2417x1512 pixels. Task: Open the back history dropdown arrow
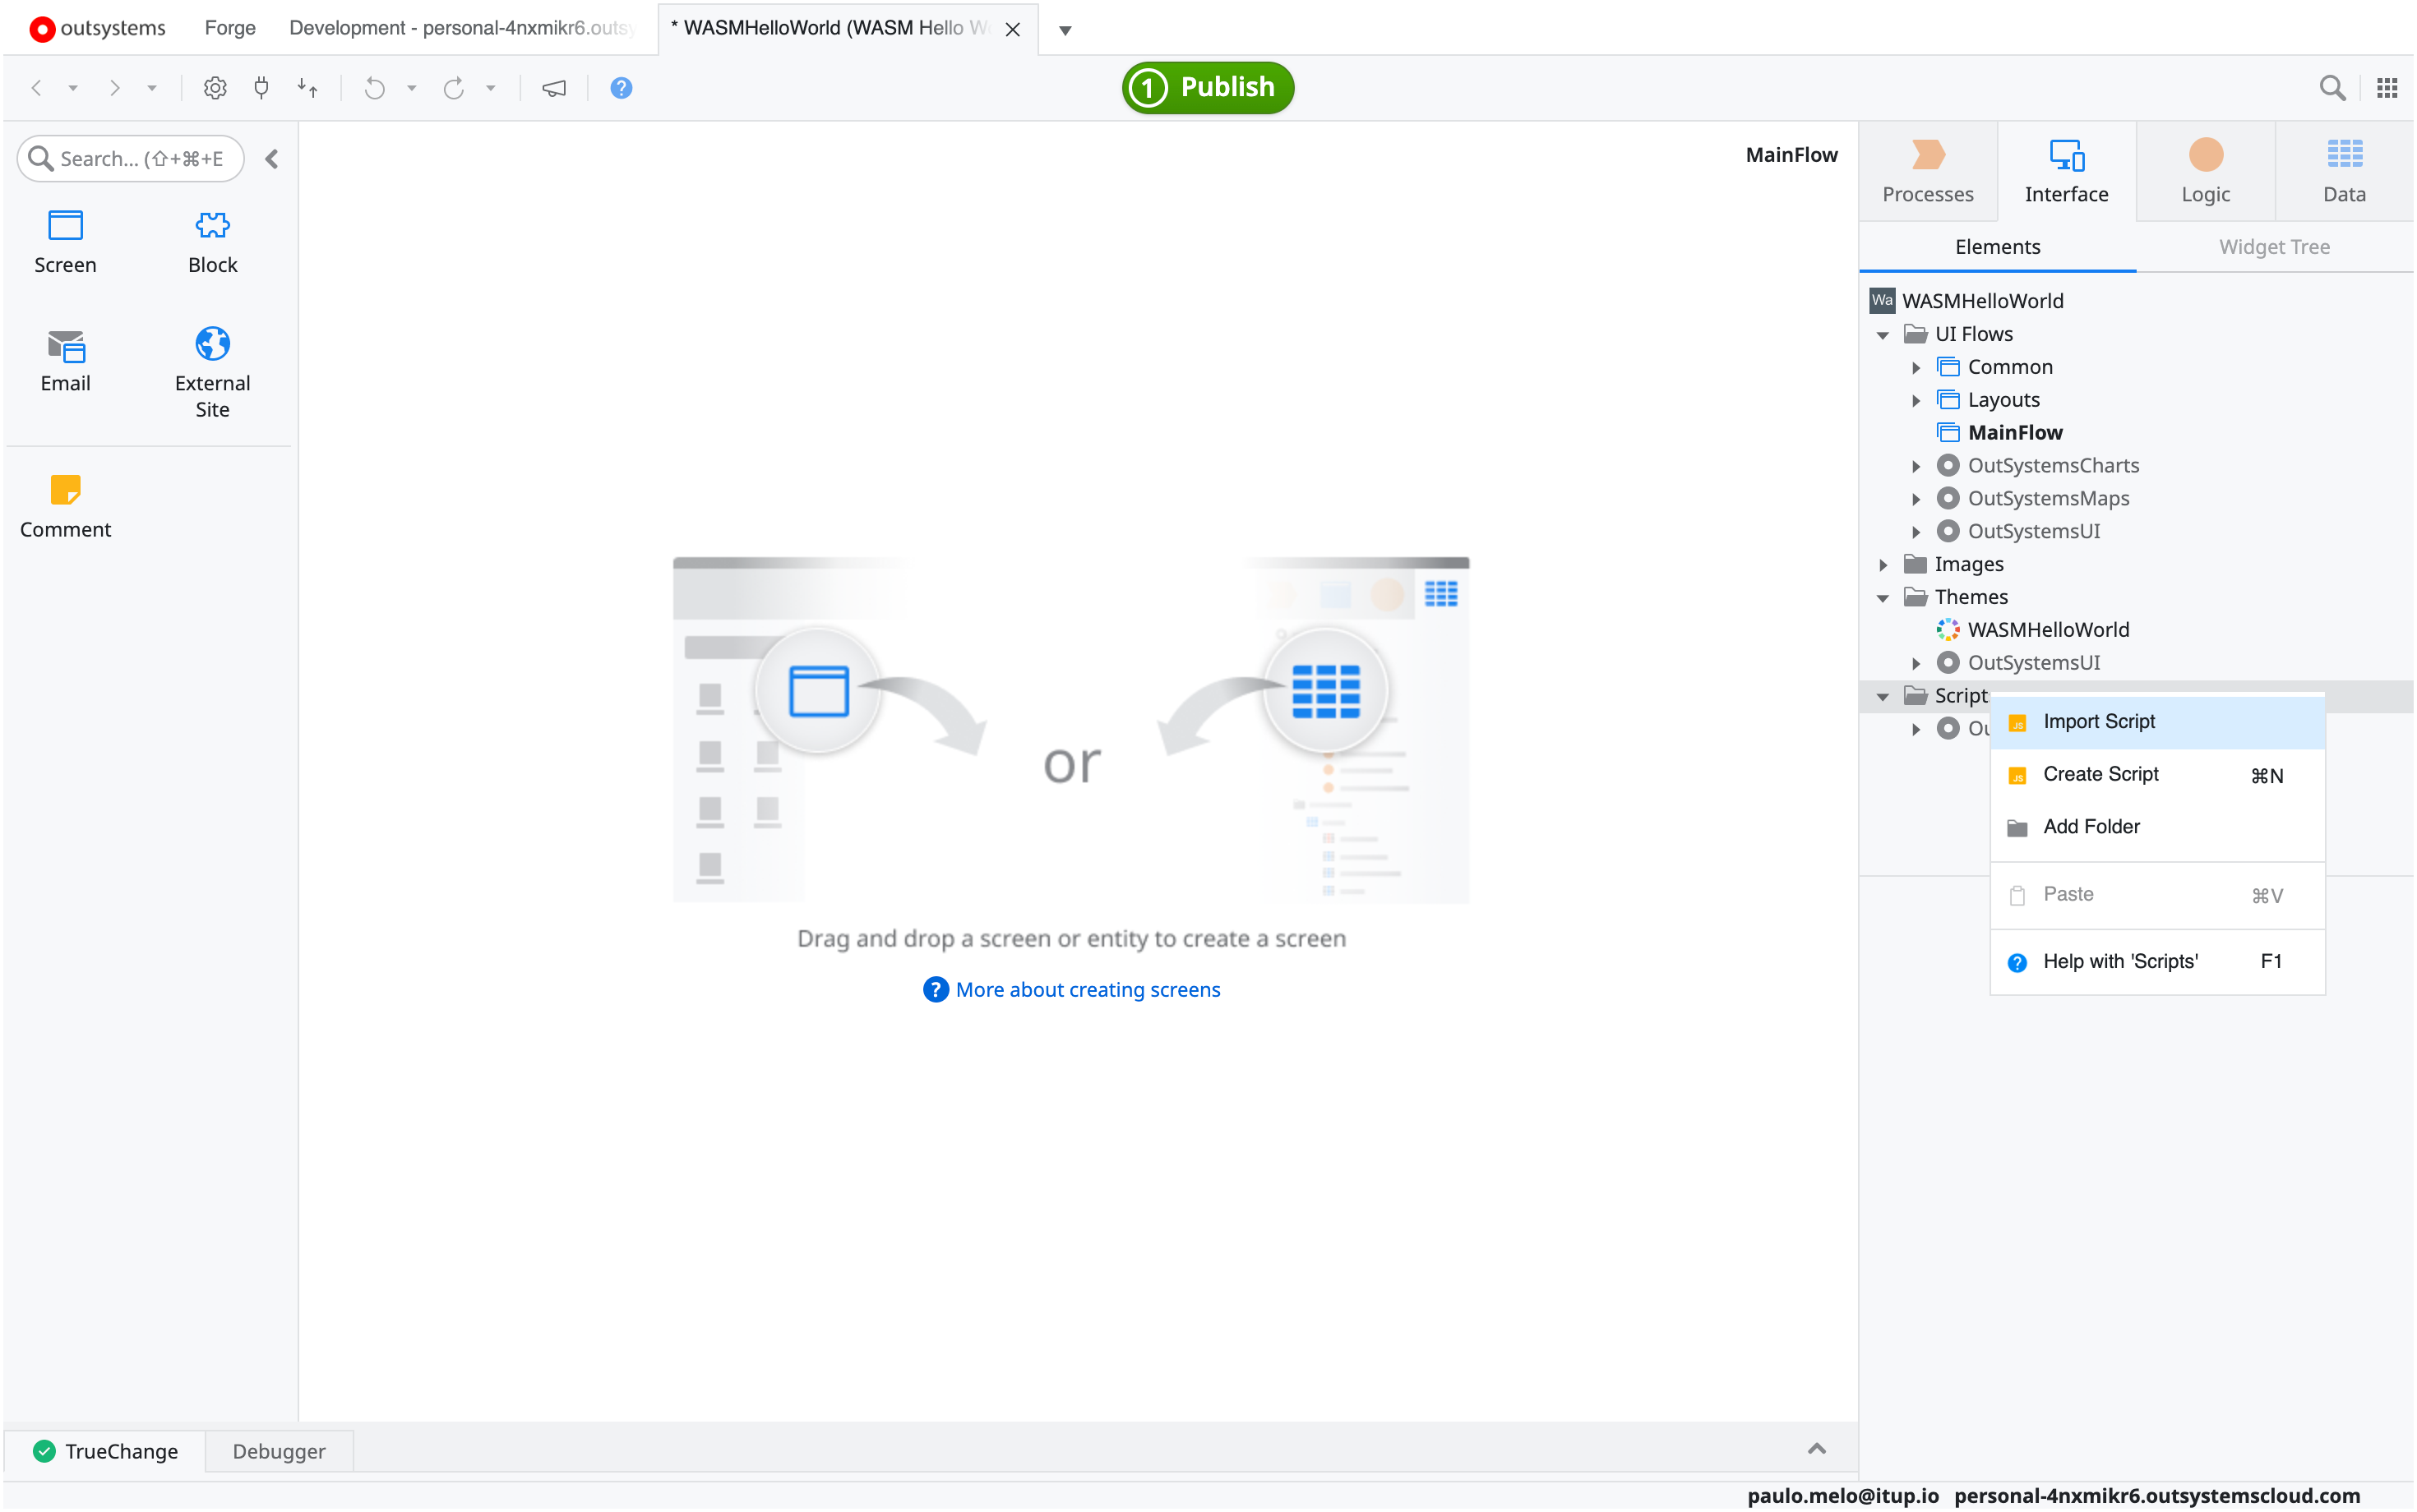coord(73,88)
